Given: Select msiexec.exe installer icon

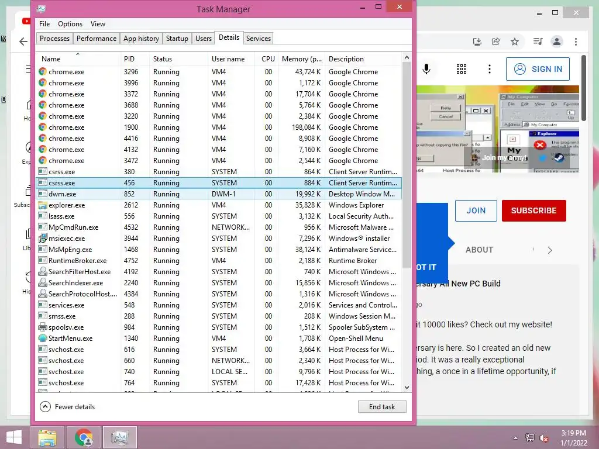Looking at the screenshot, I should (x=43, y=239).
